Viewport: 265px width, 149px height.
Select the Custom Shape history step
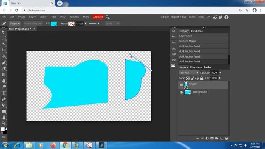203,41
